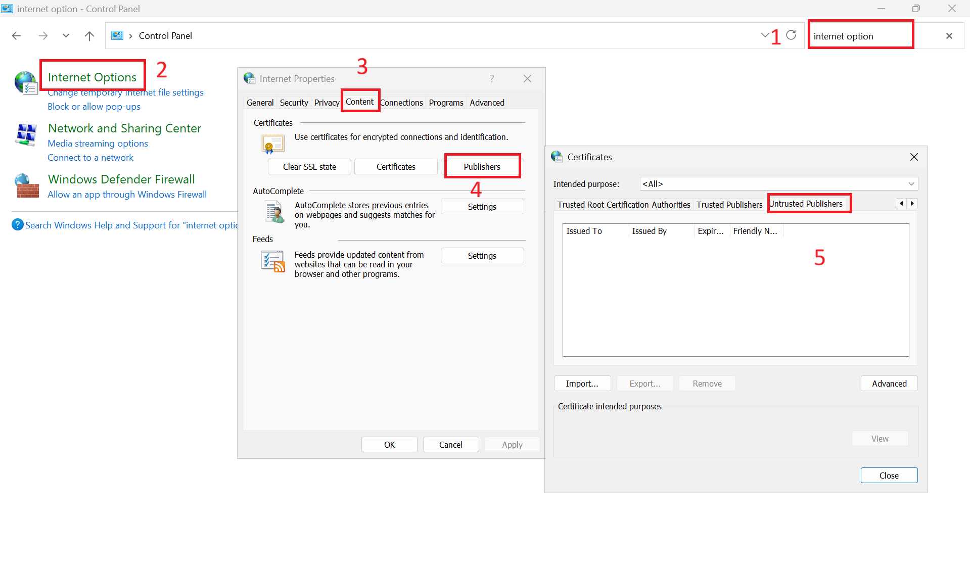
Task: Refresh the Control Panel view
Action: point(791,35)
